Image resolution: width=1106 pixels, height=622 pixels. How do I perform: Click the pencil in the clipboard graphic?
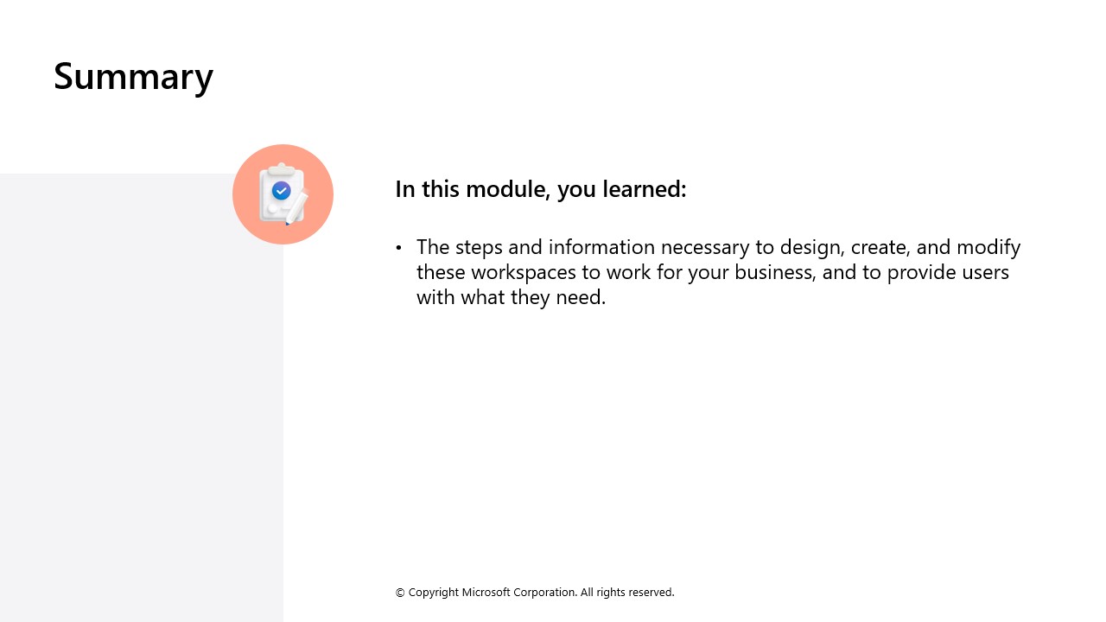[296, 208]
